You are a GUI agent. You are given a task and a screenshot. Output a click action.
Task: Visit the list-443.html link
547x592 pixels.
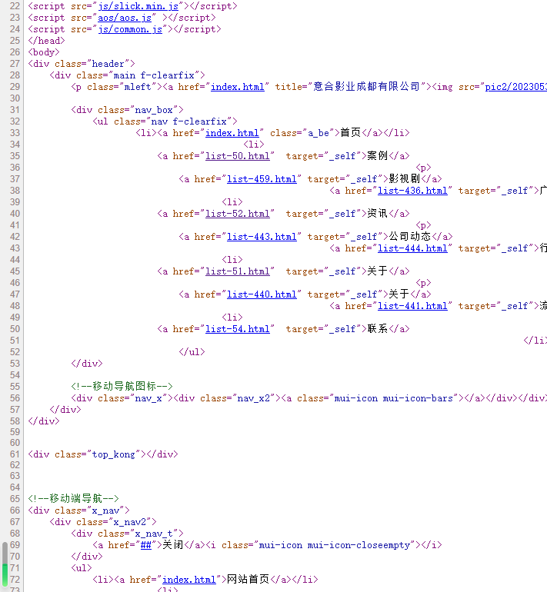261,237
